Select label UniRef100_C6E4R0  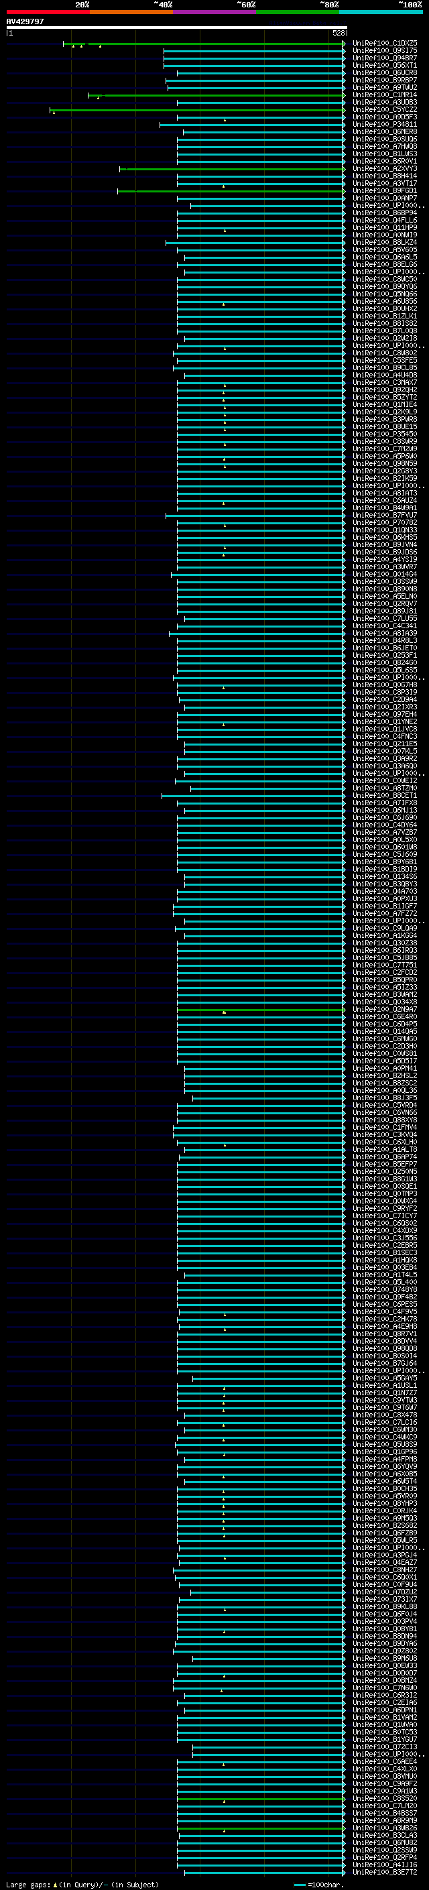[x=385, y=1017]
